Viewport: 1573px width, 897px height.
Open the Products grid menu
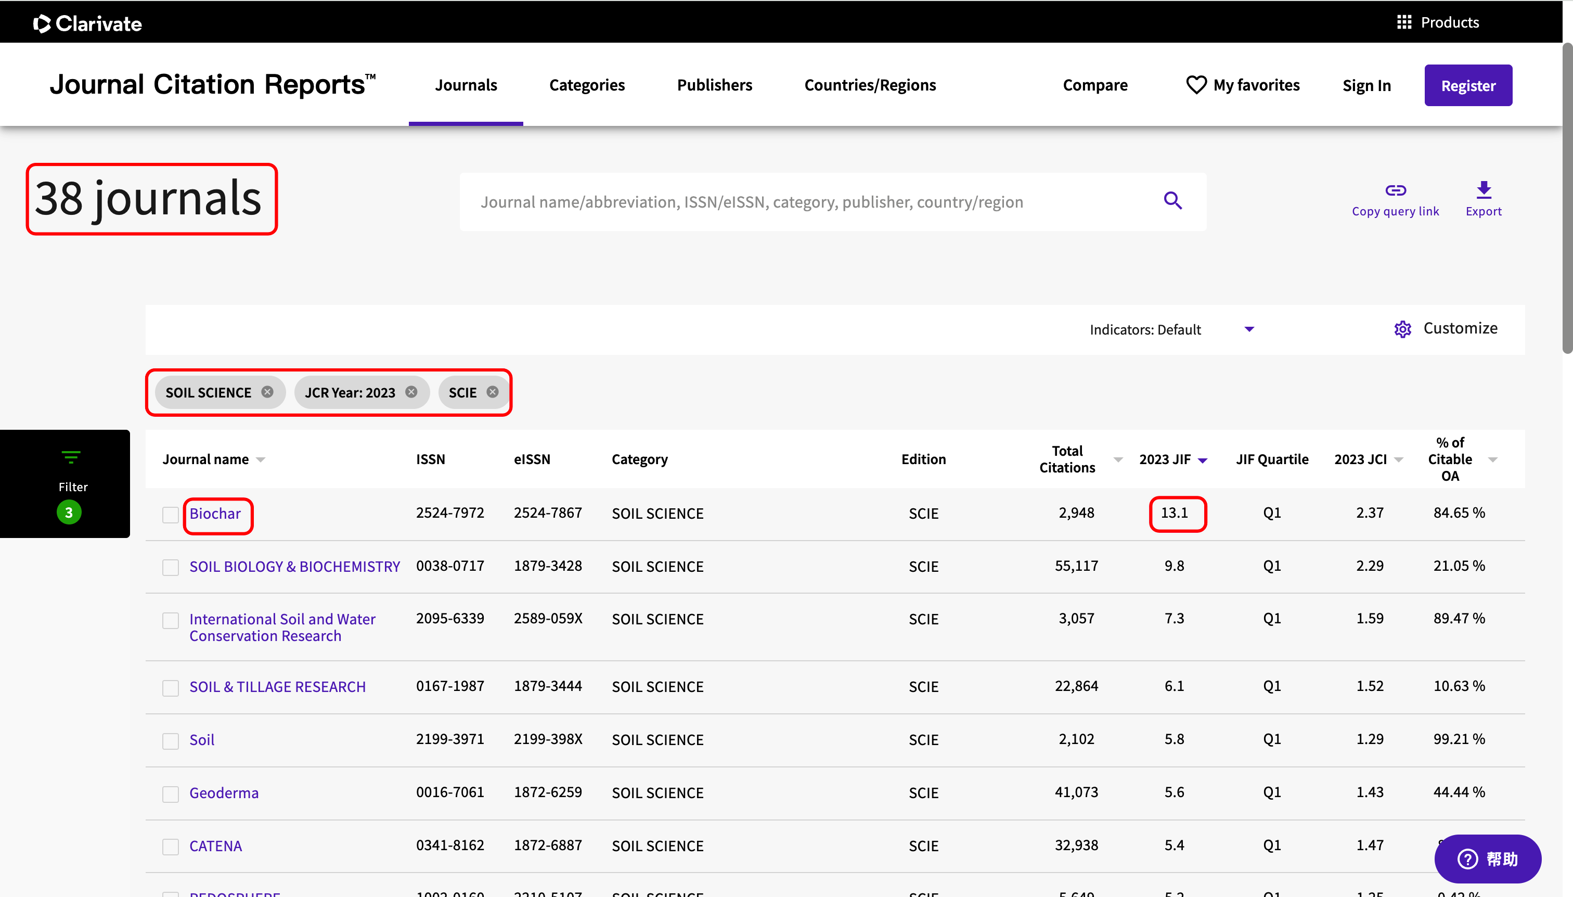[1403, 22]
